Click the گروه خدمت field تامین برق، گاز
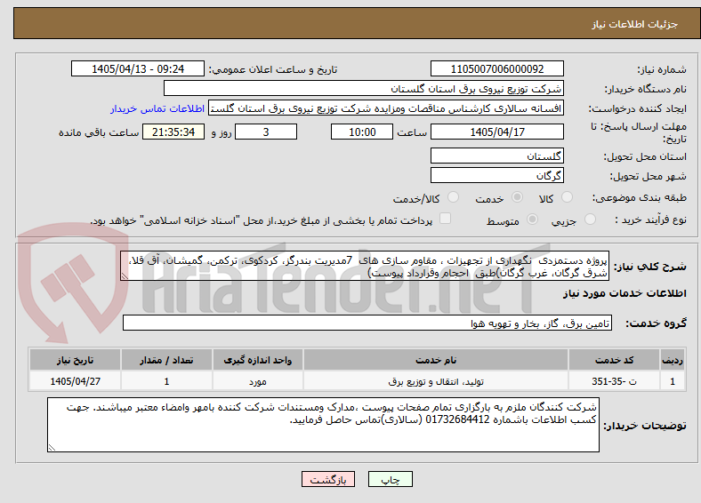This screenshot has width=701, height=503. coord(367,323)
